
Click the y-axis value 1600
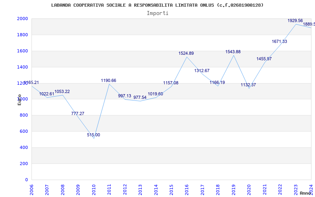(22, 51)
